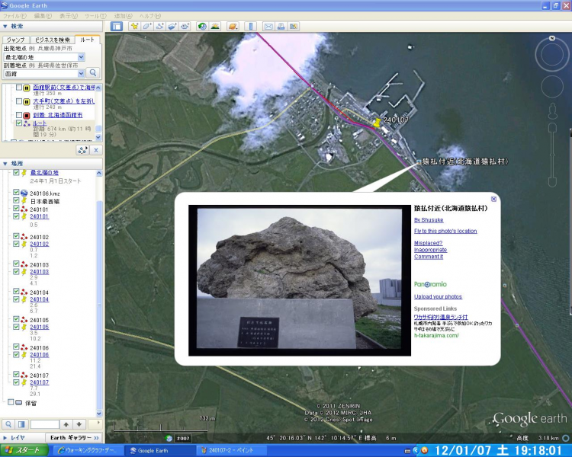Open the 表示 menu

pyautogui.click(x=69, y=16)
